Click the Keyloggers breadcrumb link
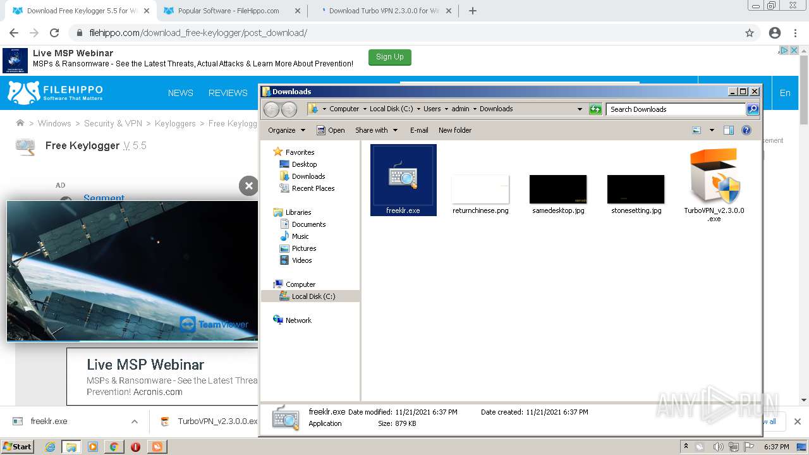The width and height of the screenshot is (809, 455). 175,123
